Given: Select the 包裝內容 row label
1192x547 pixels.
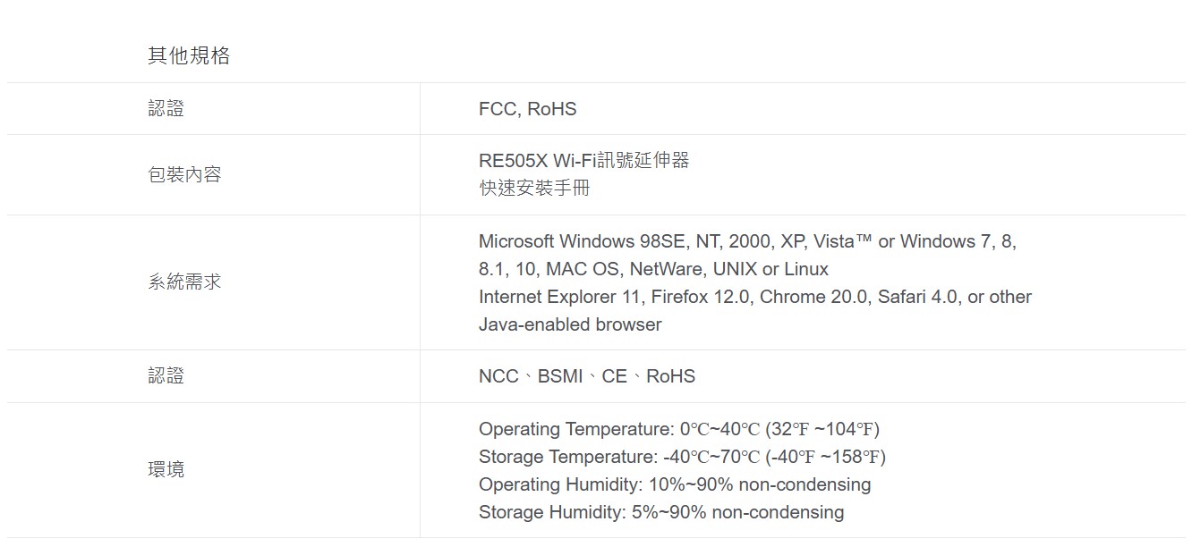Looking at the screenshot, I should tap(184, 174).
